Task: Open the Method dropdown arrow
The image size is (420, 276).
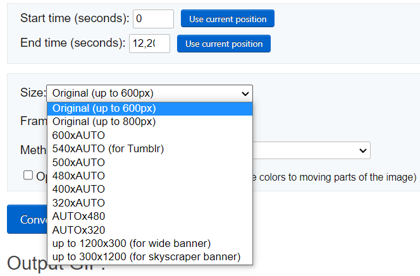Action: click(x=362, y=150)
